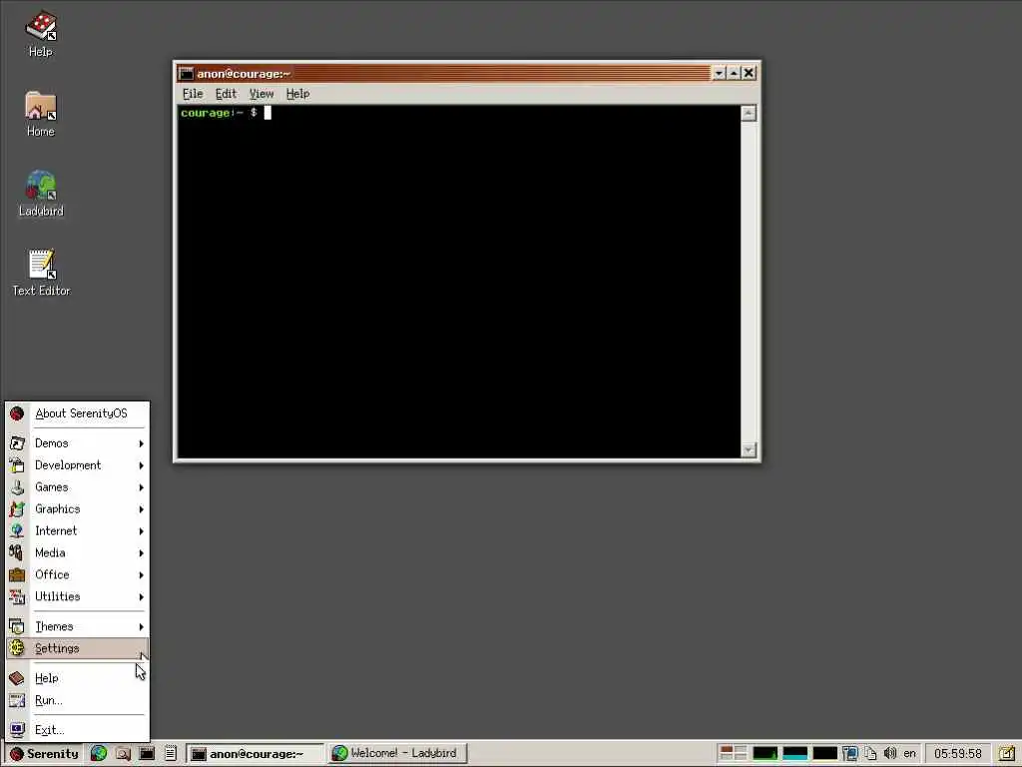Click the Text Editor quick-launch icon in taskbar
The image size is (1022, 767).
[x=171, y=753]
